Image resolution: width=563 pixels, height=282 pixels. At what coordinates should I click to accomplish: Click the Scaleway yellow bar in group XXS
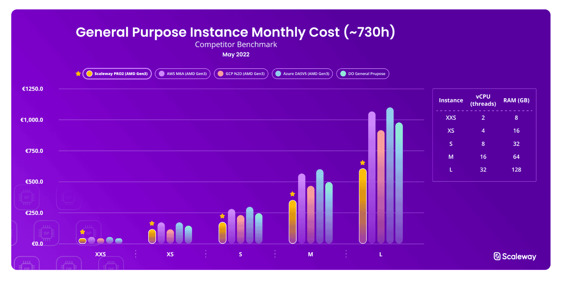pyautogui.click(x=82, y=241)
